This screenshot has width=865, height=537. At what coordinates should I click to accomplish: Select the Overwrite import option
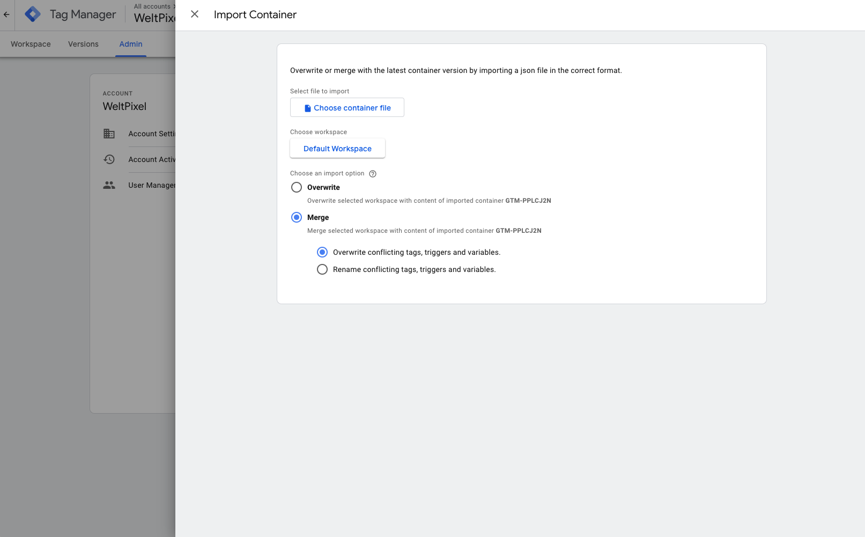click(297, 187)
